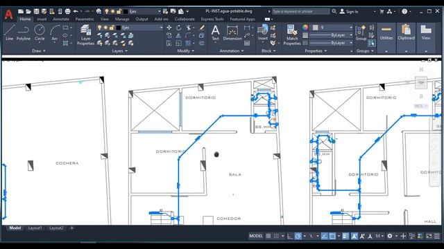Image resolution: width=444 pixels, height=249 pixels.
Task: Click the Save icon in quick access toolbar
Action: [36, 11]
